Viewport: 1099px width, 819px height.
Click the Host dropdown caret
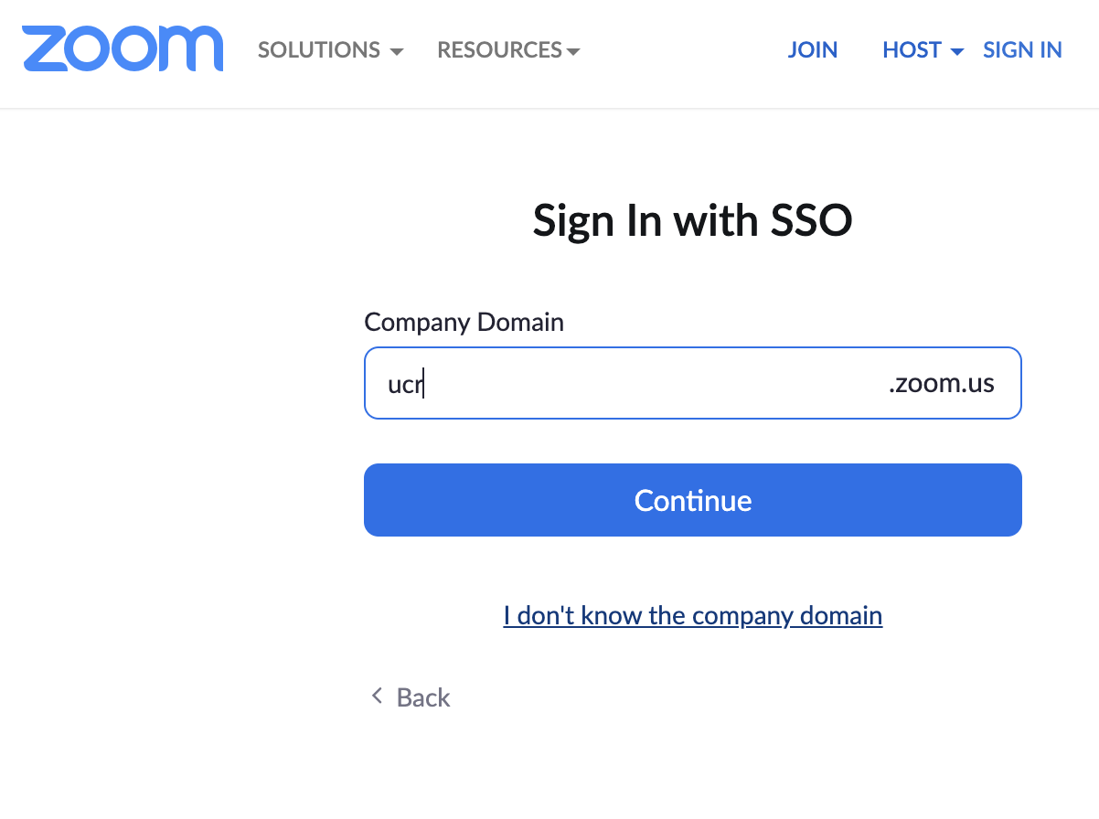(957, 52)
